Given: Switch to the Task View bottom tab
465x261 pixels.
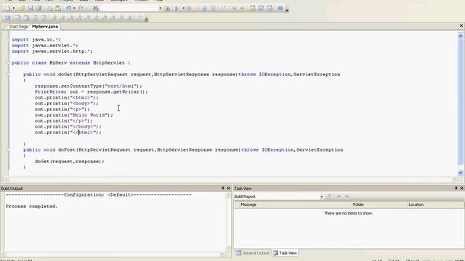Looking at the screenshot, I should click(x=285, y=253).
